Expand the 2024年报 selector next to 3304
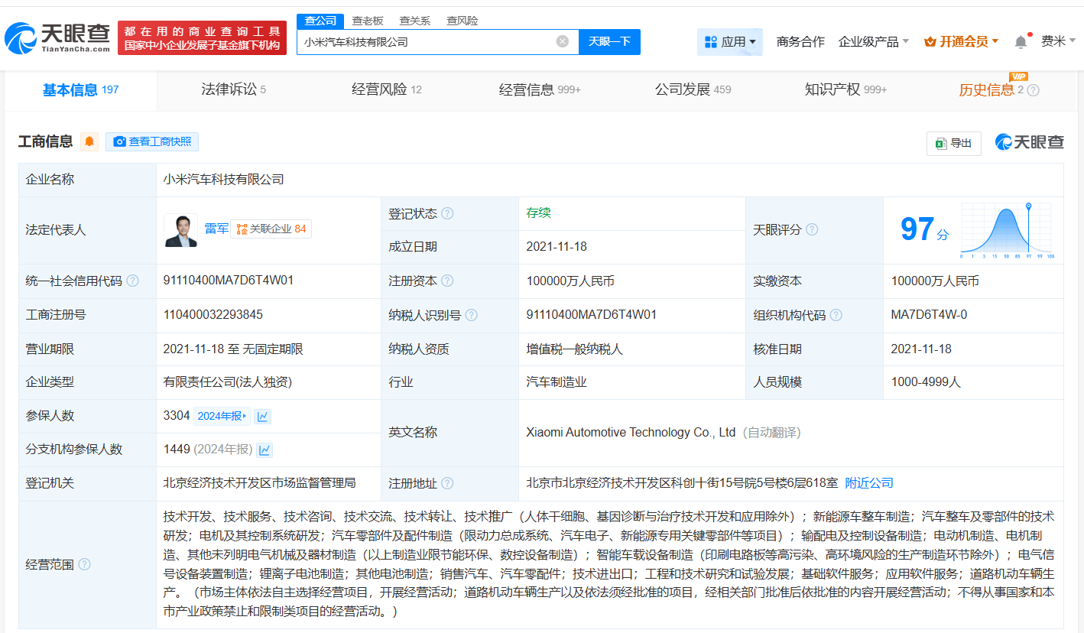Image resolution: width=1084 pixels, height=633 pixels. pyautogui.click(x=222, y=416)
